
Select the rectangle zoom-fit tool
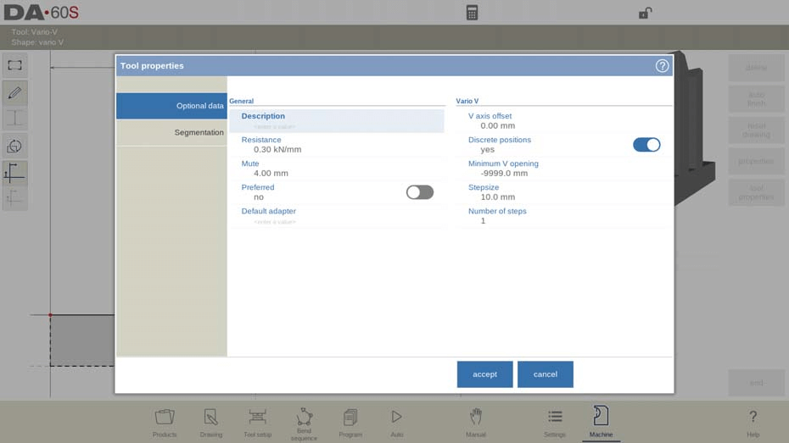[x=14, y=65]
